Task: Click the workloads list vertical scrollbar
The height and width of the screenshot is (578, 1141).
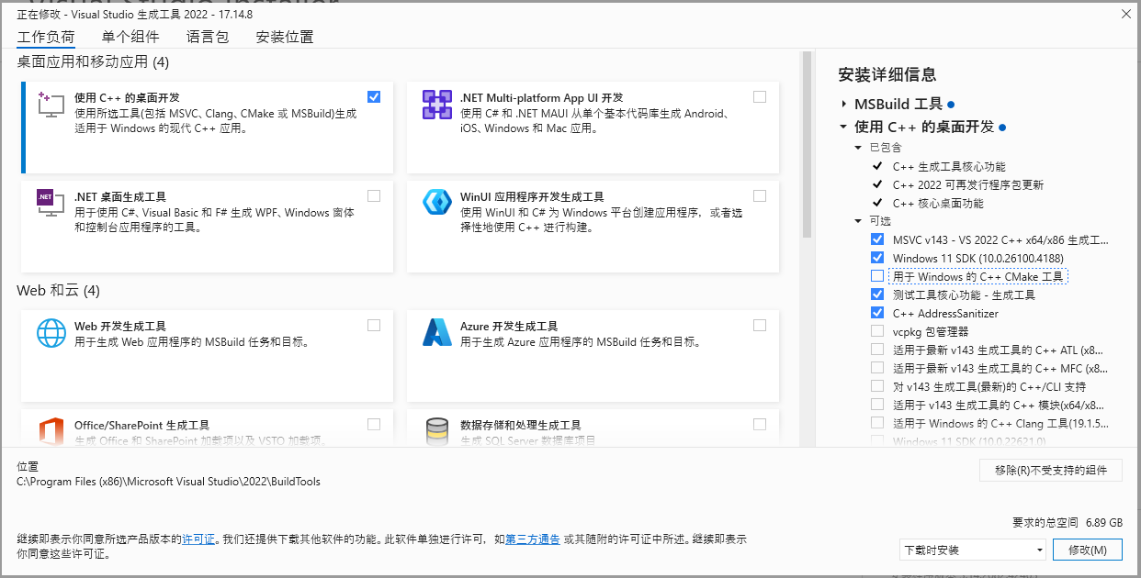Action: coord(807,144)
